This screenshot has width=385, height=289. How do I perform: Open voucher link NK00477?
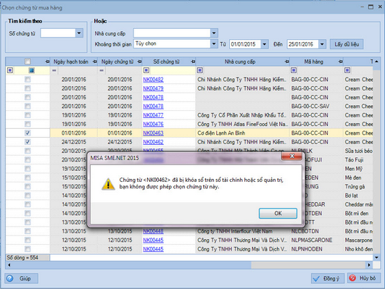click(x=153, y=115)
